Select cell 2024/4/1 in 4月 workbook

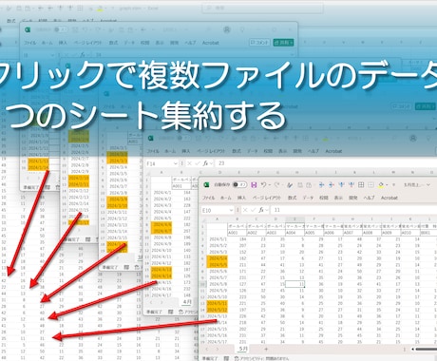pos(162,193)
